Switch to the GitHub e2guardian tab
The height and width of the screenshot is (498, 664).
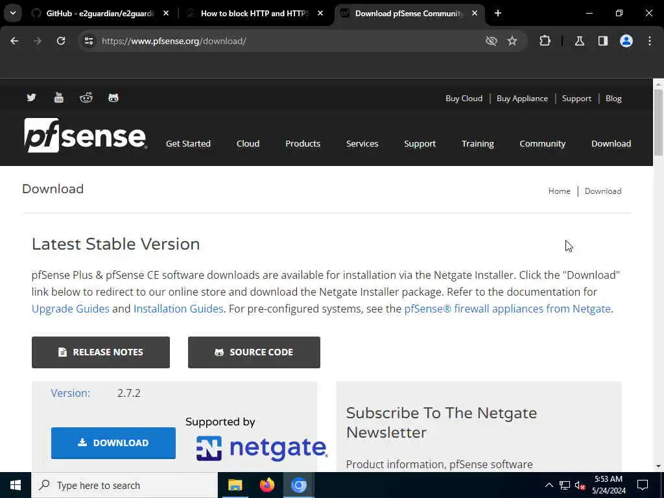point(100,13)
